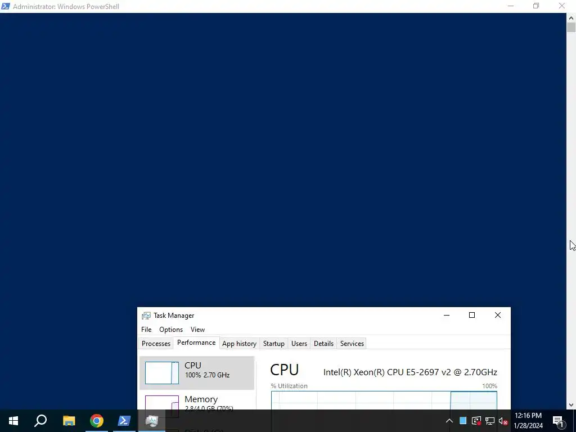Click the PowerShell scrollbar thumb
Screen dimensions: 576x432
click(x=571, y=28)
